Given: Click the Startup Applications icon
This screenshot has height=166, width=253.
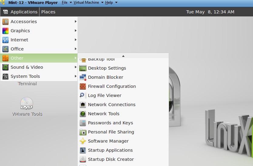Looking at the screenshot, I should tap(83, 150).
